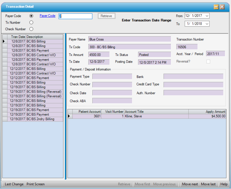The image size is (231, 189).
Task: Click Move last in the bottom bar
Action: click(x=208, y=184)
